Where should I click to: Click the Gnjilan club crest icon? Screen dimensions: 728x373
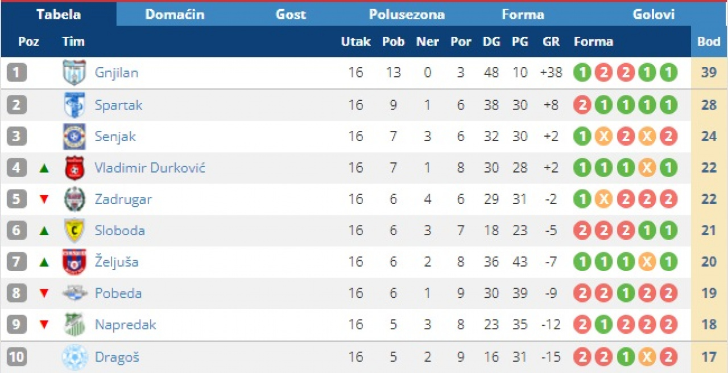click(x=74, y=73)
